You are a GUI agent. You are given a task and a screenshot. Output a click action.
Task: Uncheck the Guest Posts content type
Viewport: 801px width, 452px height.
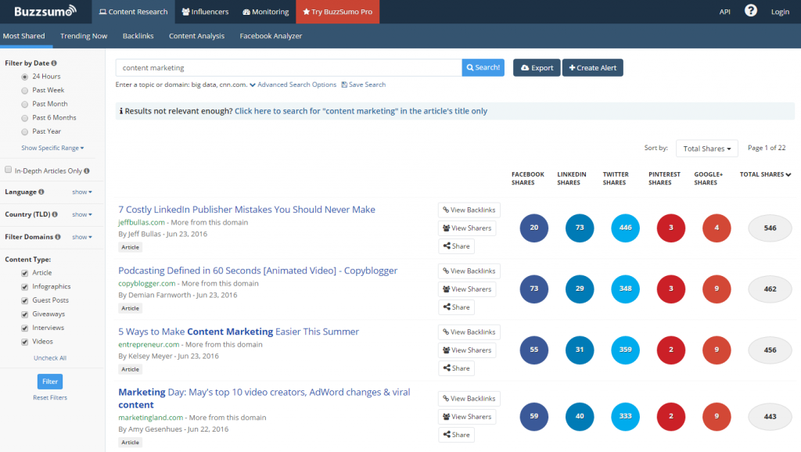[24, 301]
